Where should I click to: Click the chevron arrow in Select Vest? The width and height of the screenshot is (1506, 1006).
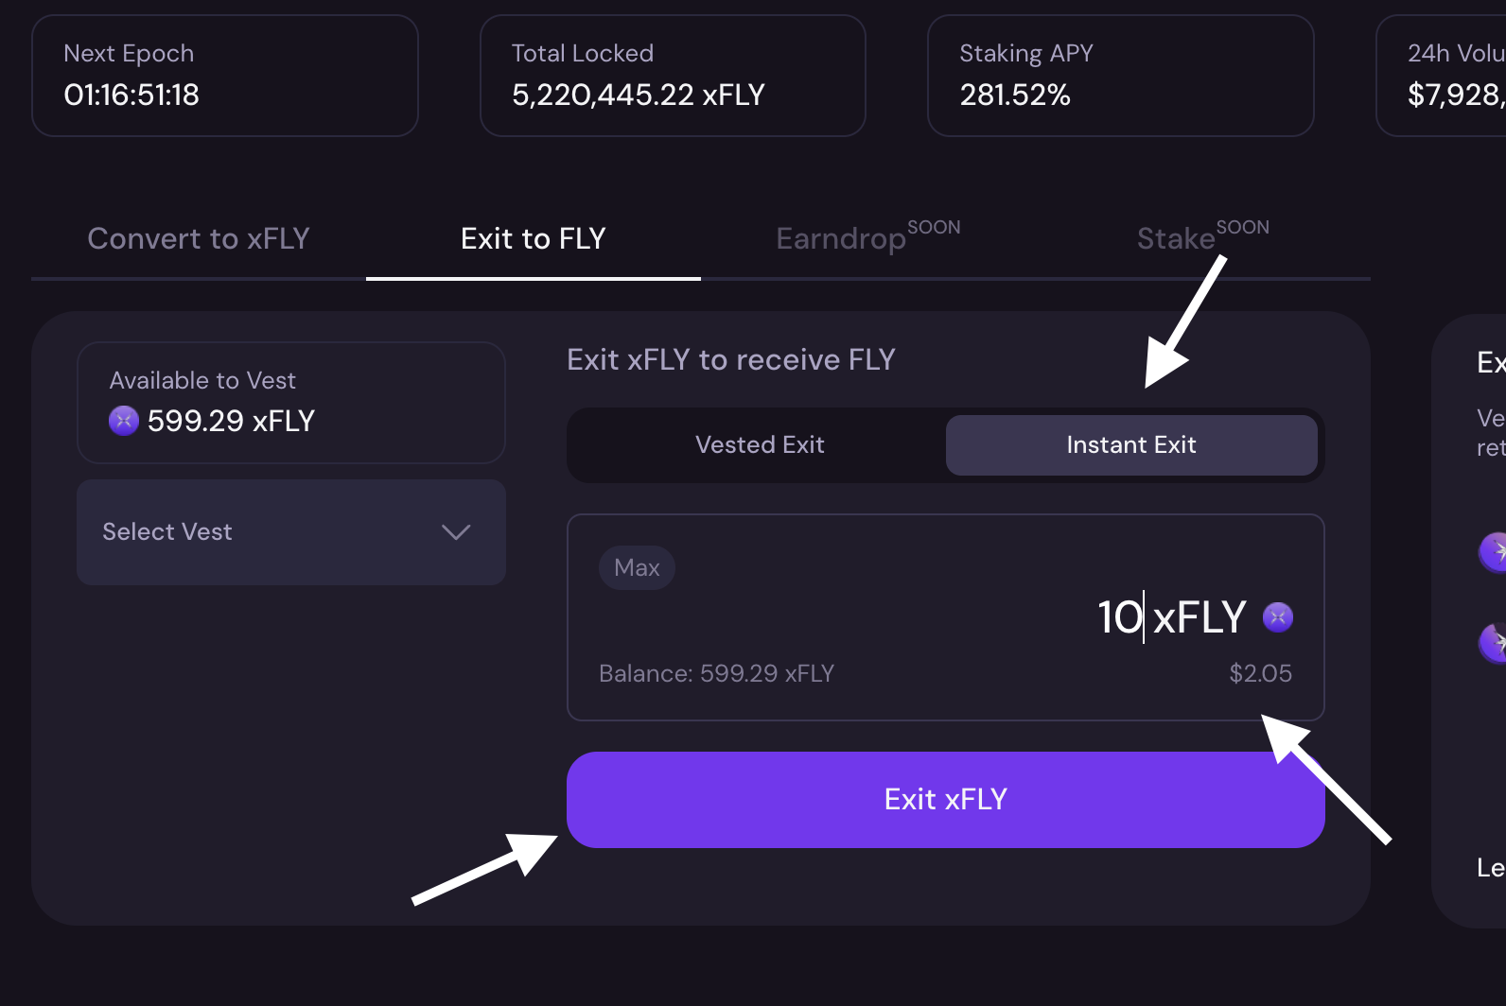[456, 532]
